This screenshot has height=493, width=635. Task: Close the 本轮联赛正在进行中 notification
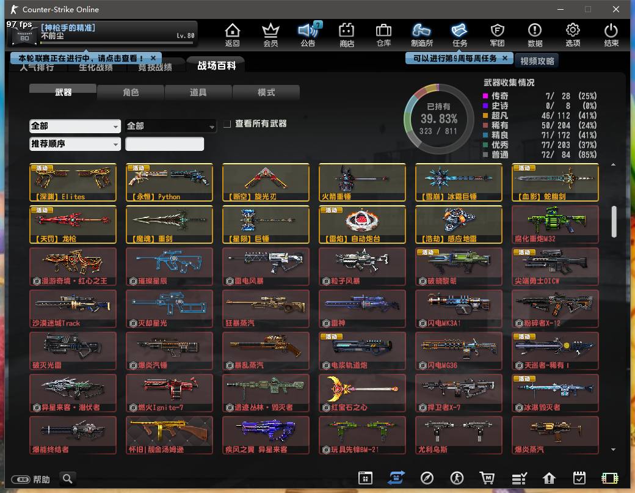point(153,58)
